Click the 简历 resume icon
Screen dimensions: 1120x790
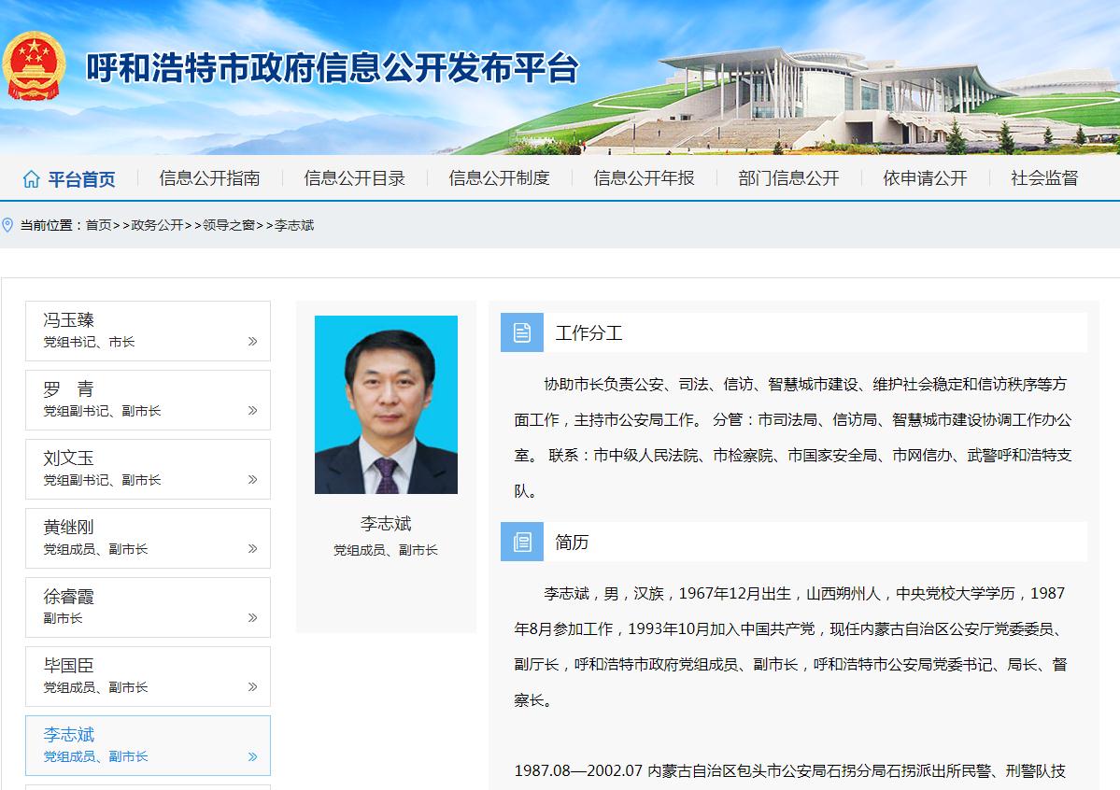point(521,543)
